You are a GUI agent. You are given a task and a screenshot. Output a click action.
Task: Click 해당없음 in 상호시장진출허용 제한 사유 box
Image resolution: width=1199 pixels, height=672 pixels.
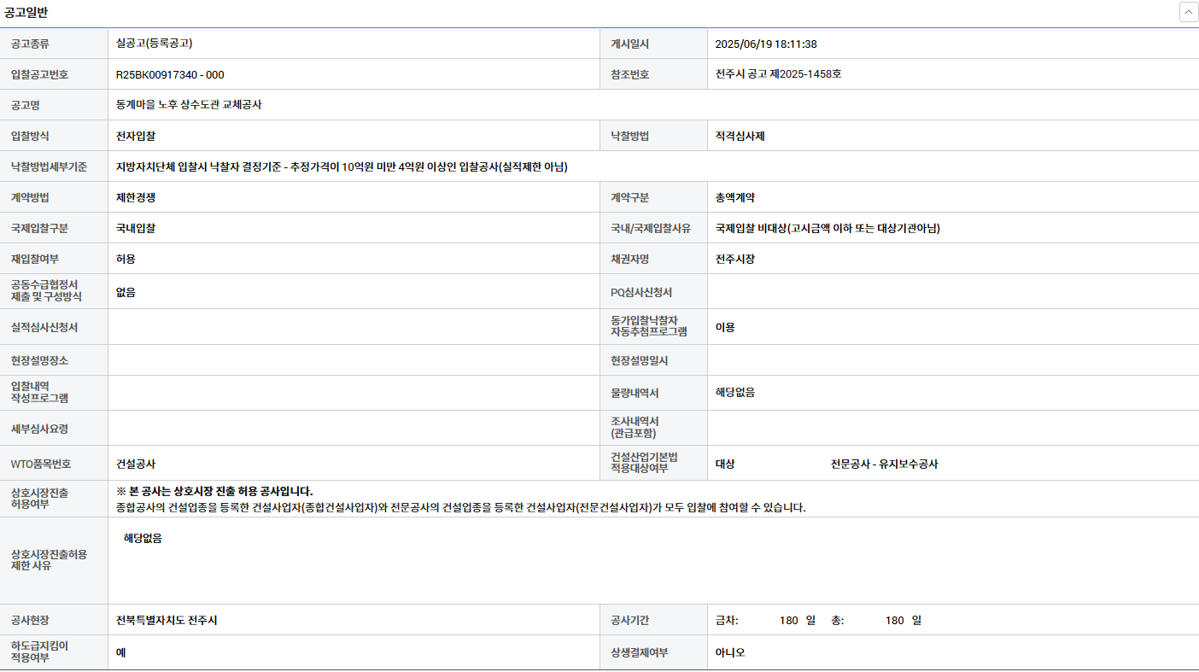point(143,539)
